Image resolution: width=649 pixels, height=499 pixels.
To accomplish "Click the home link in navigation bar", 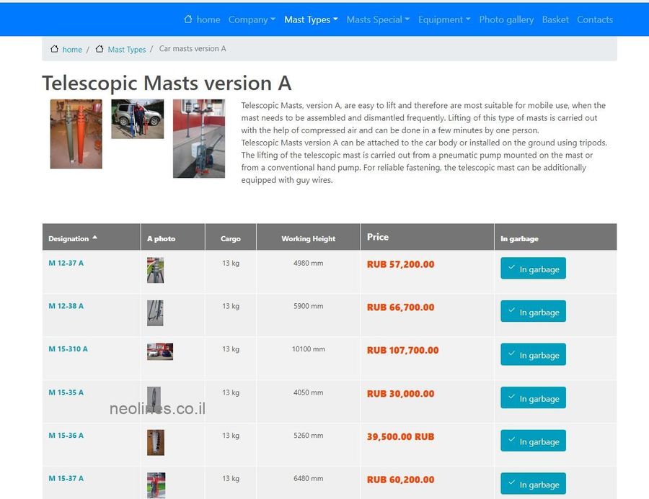I will point(208,19).
